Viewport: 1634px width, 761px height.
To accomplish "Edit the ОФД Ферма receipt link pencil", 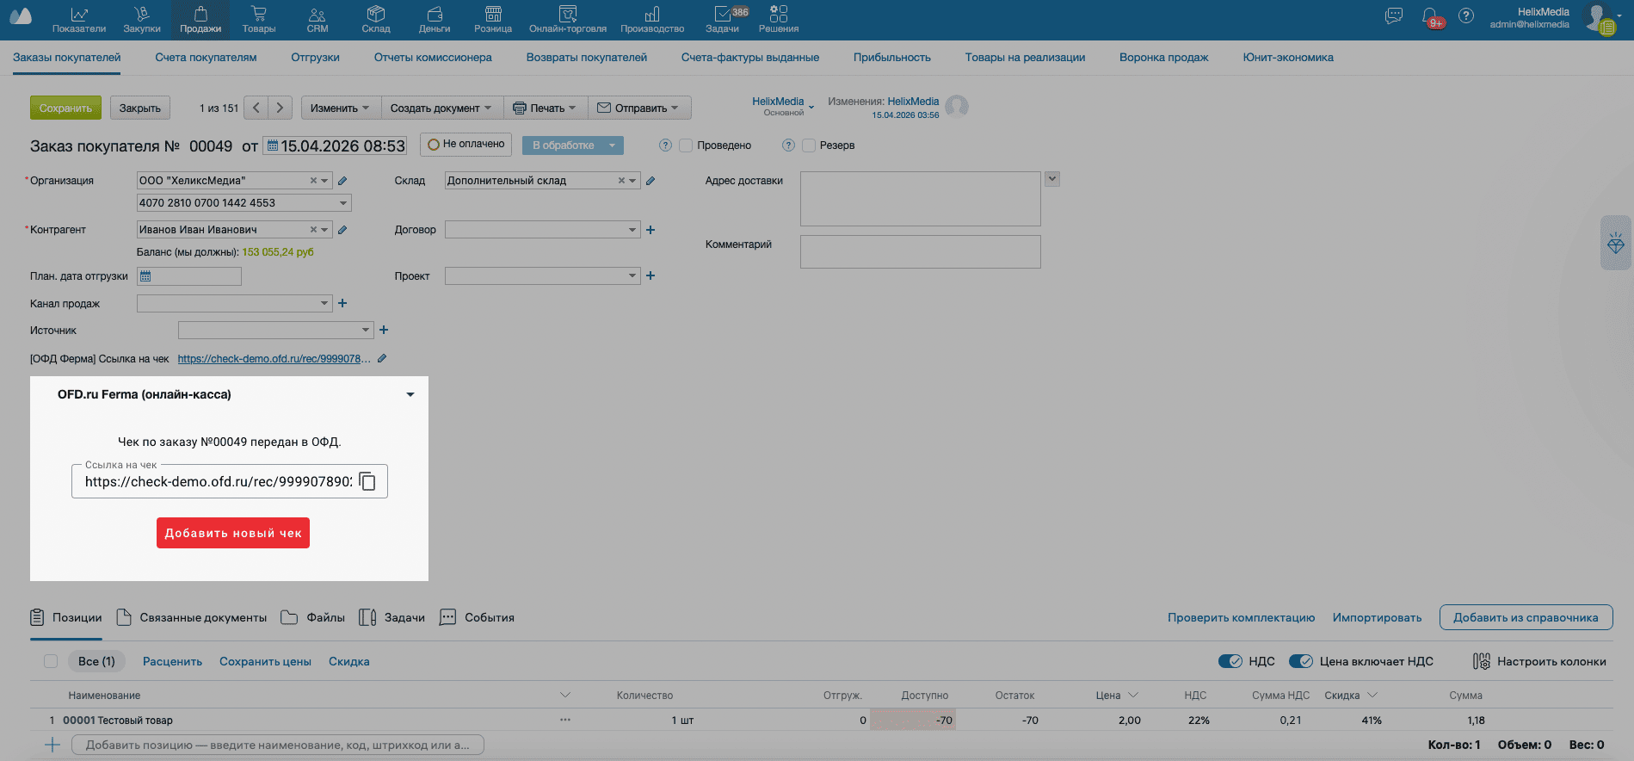I will 382,359.
